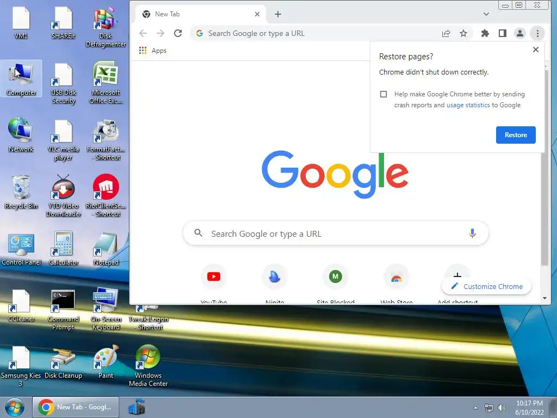This screenshot has height=418, width=557.
Task: Expand the tab search chevron
Action: click(x=486, y=14)
